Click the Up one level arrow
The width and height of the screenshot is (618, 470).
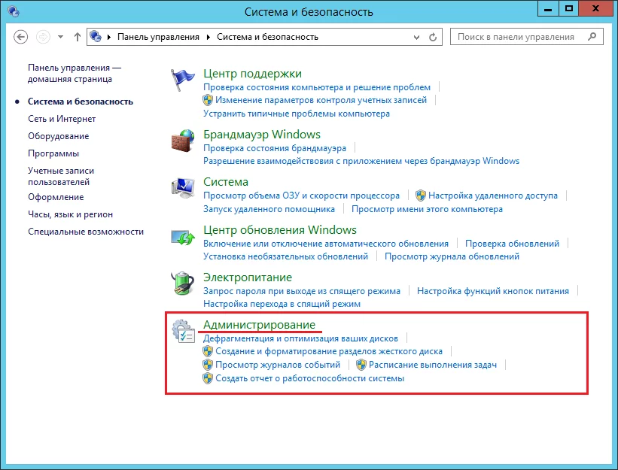click(78, 37)
